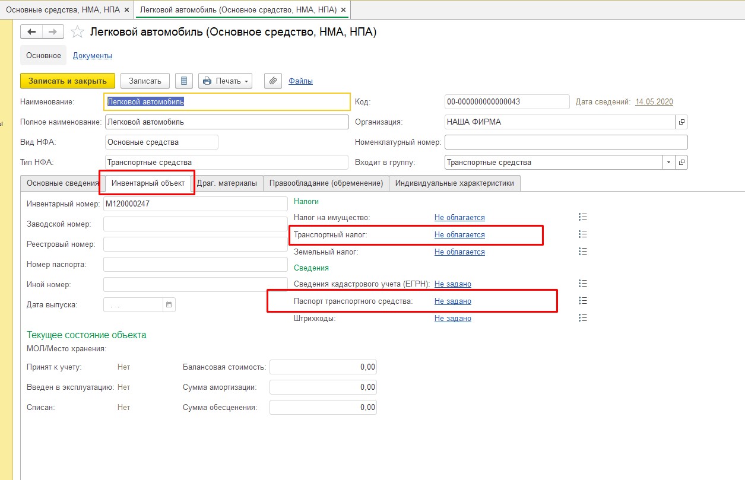Viewport: 745px width, 480px height.
Task: Focus the Наименование field
Action: click(x=227, y=101)
